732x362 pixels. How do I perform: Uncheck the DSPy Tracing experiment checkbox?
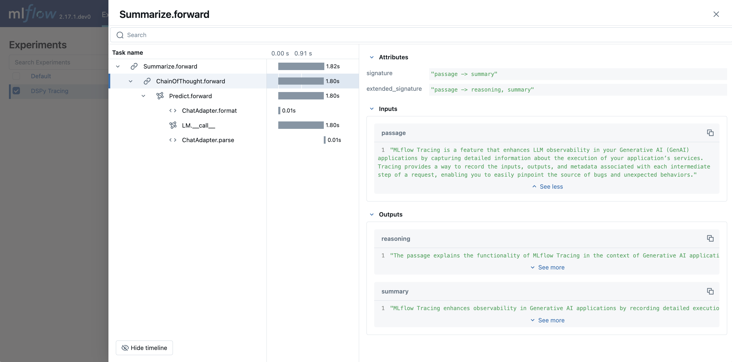point(16,91)
